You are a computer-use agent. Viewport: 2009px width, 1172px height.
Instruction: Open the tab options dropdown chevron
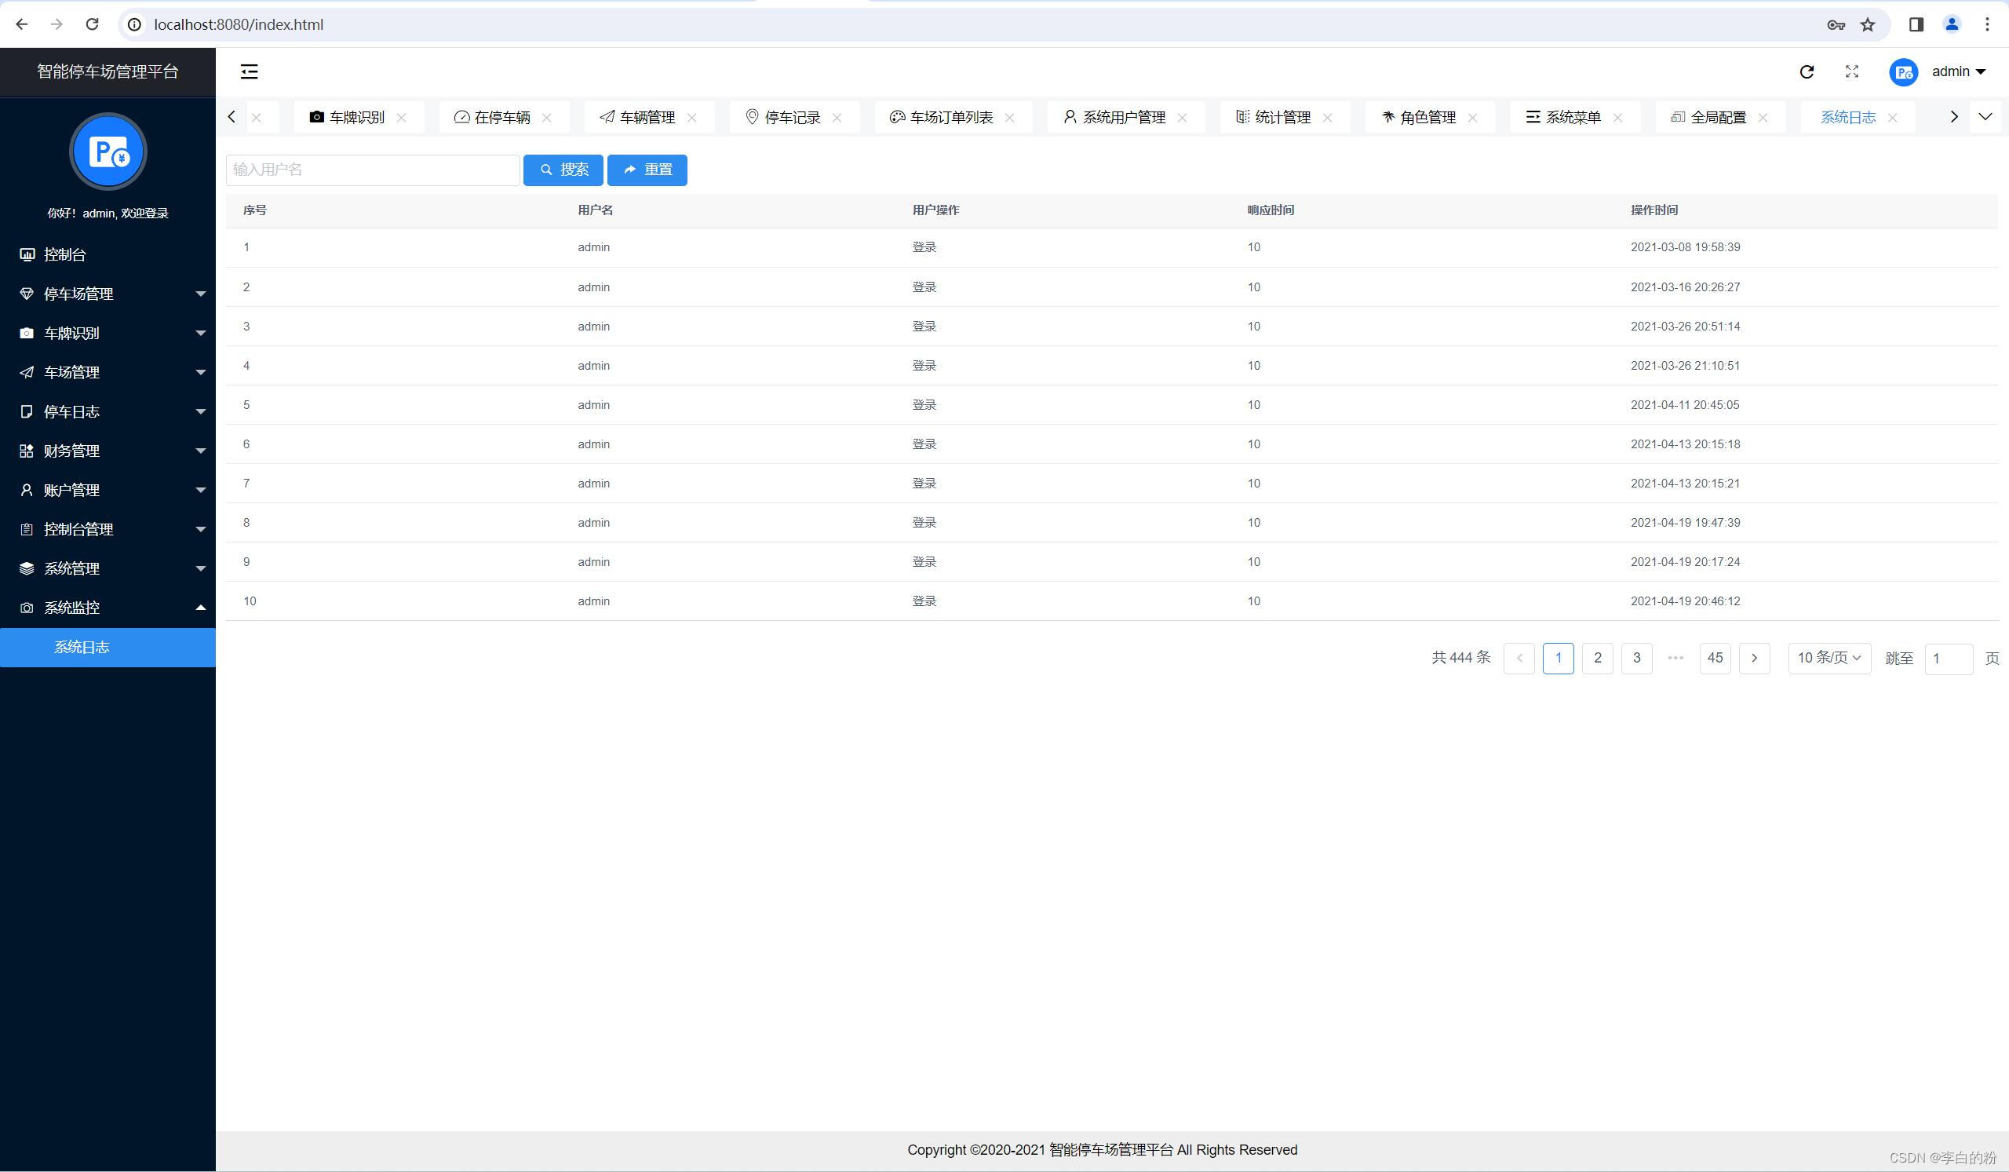coord(1985,117)
